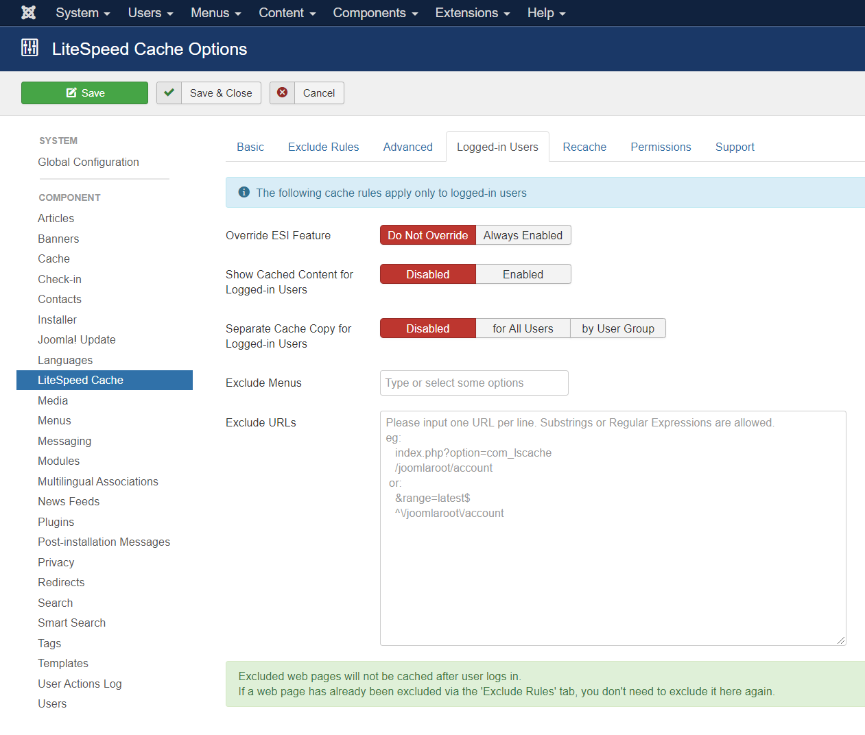Open Templates component settings
The width and height of the screenshot is (865, 735).
pyautogui.click(x=63, y=663)
